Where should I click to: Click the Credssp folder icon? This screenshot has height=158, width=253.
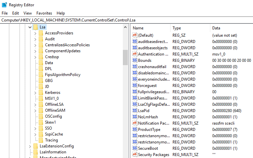point(41,57)
